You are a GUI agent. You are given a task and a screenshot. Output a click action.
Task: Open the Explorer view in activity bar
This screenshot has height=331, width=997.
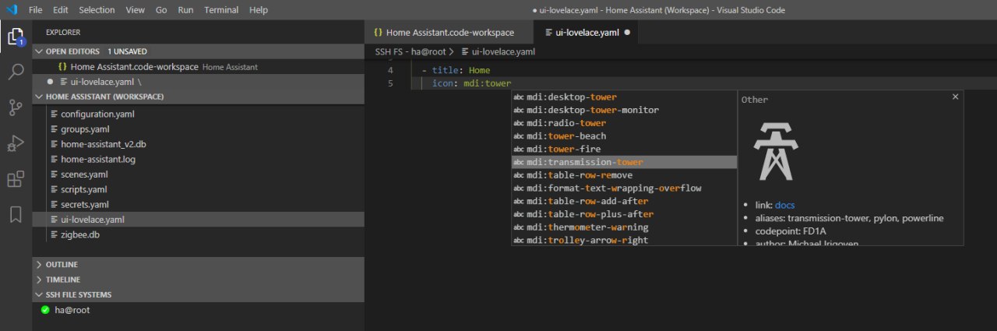[x=16, y=36]
